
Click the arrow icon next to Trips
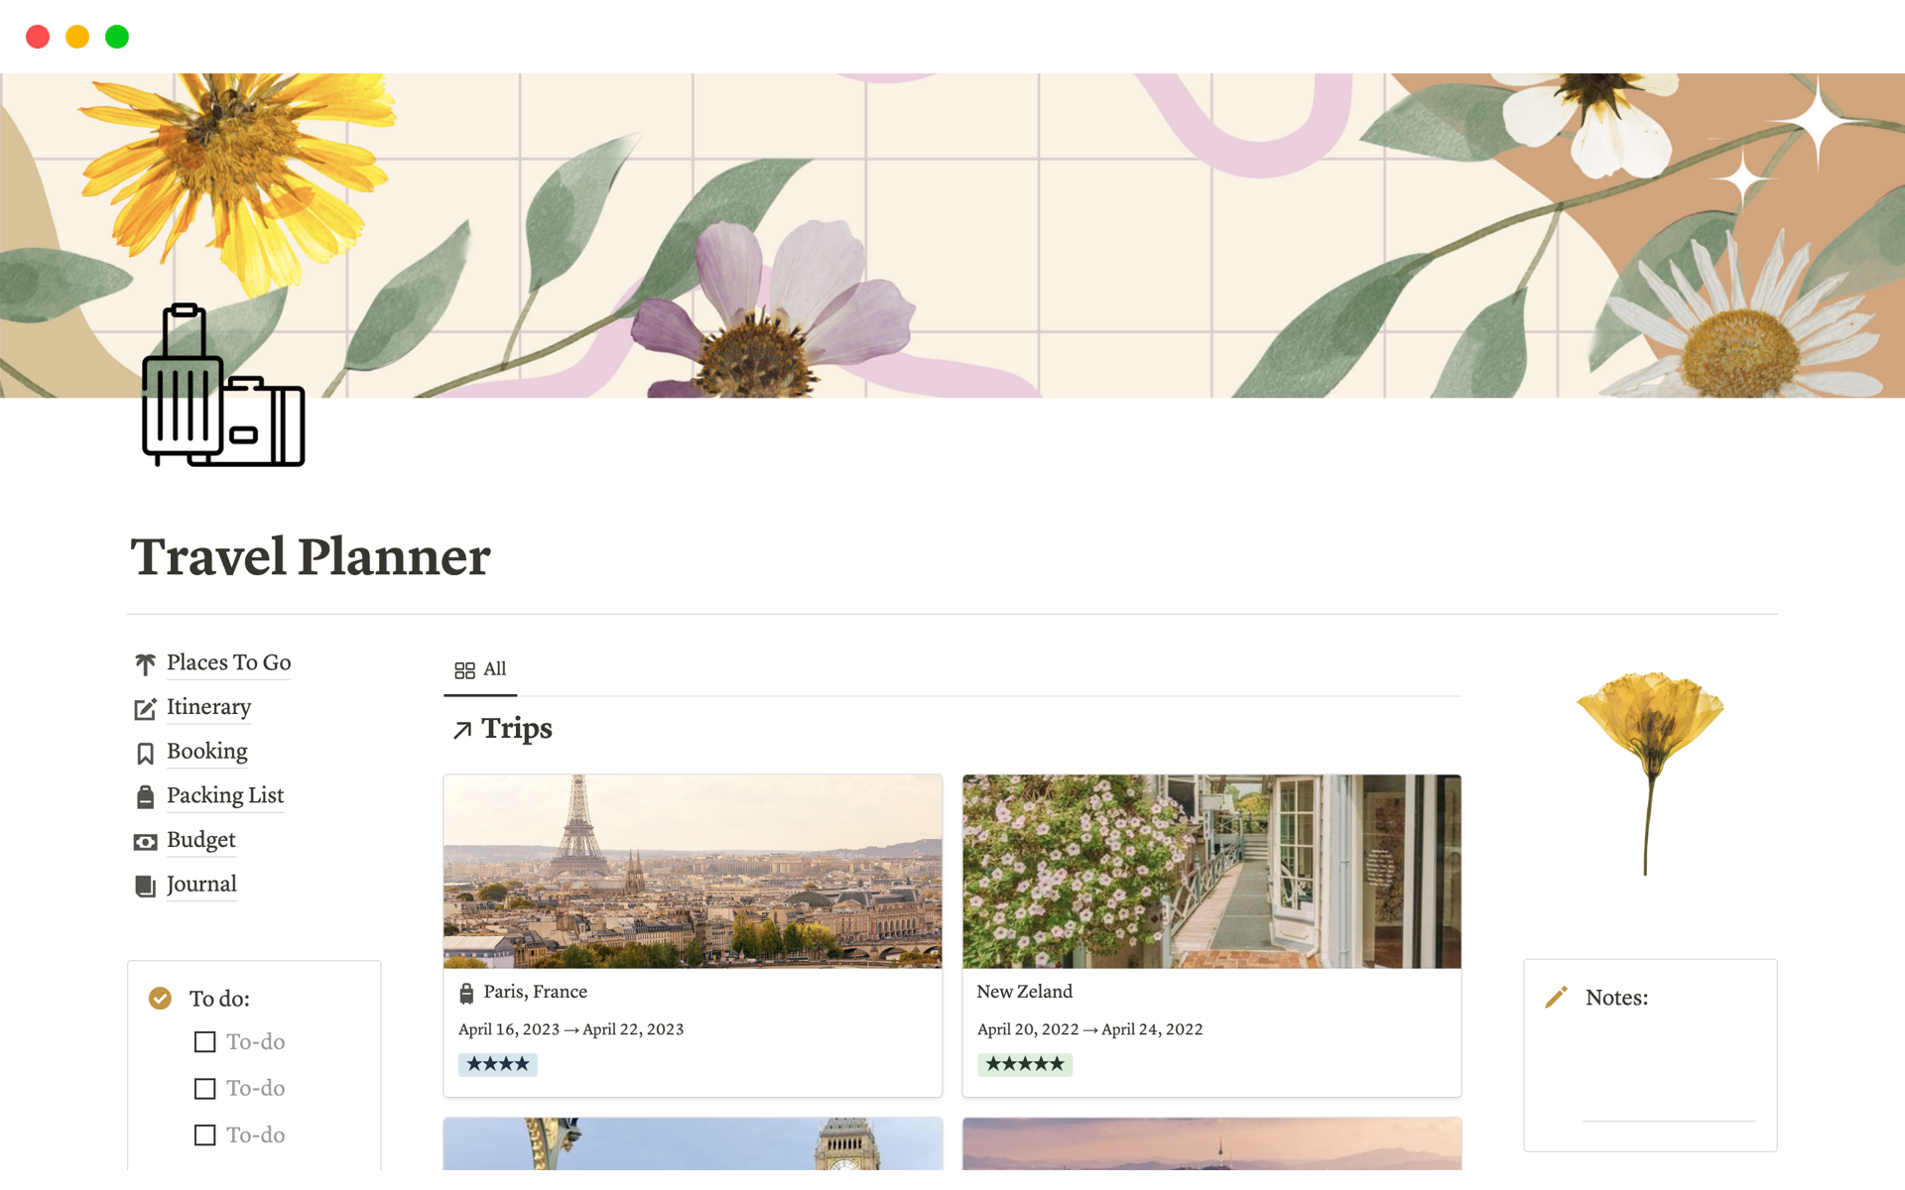pyautogui.click(x=462, y=731)
